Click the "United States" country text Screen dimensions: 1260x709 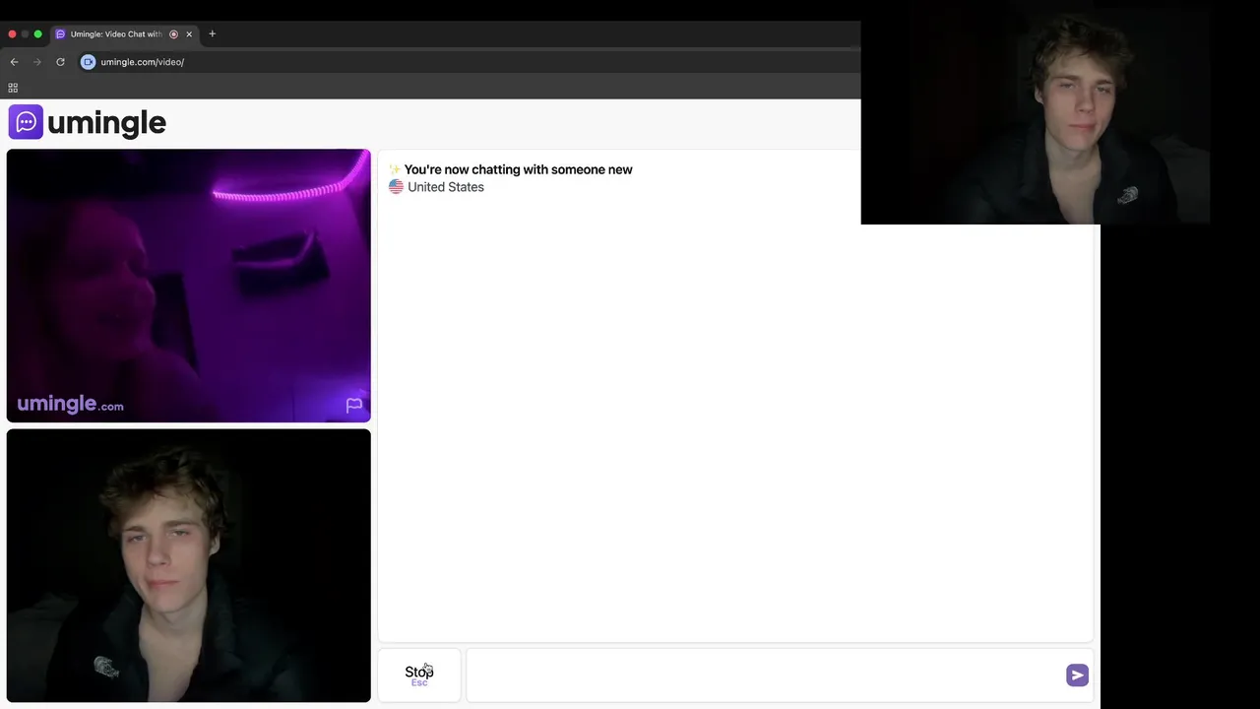point(446,187)
